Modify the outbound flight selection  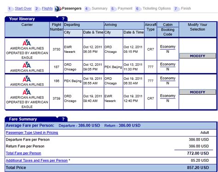(197, 56)
